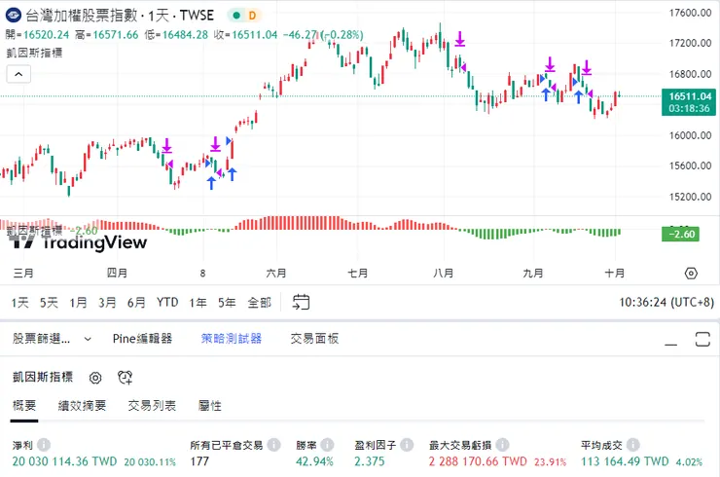Open strategy settings gear beside 凱因斯指標
Screen dimensions: 720x477
(x=95, y=377)
